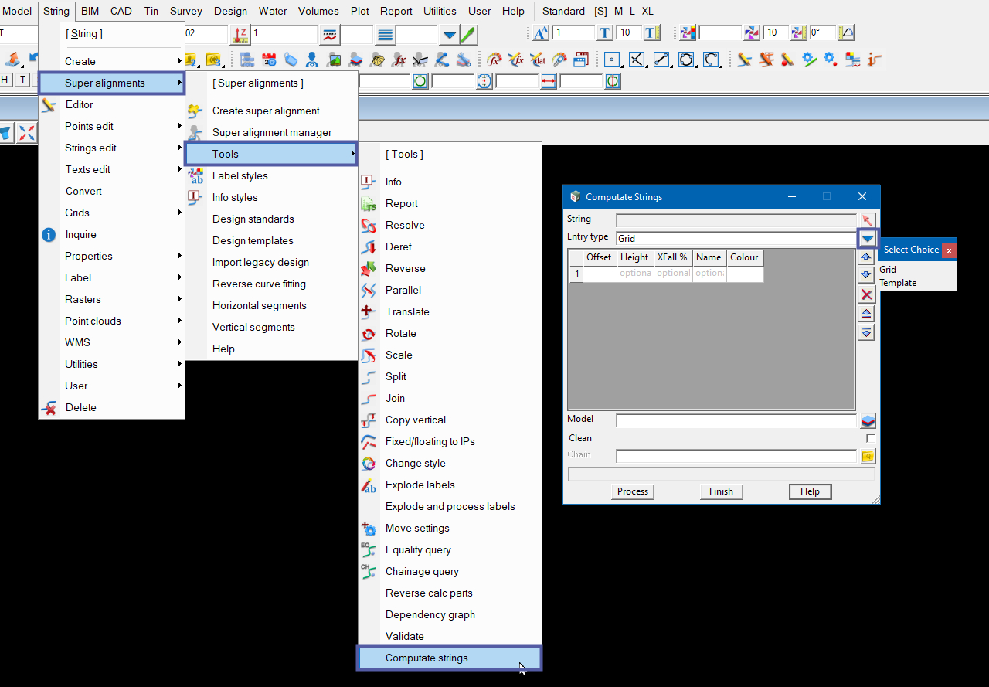This screenshot has height=687, width=989.
Task: Click the green pen icon in toolbar
Action: tap(468, 34)
